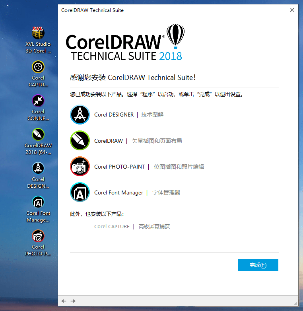Go back with the left arrow

click(x=64, y=301)
